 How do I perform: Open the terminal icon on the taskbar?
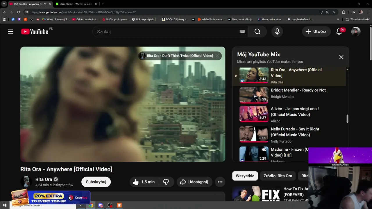tap(81, 205)
